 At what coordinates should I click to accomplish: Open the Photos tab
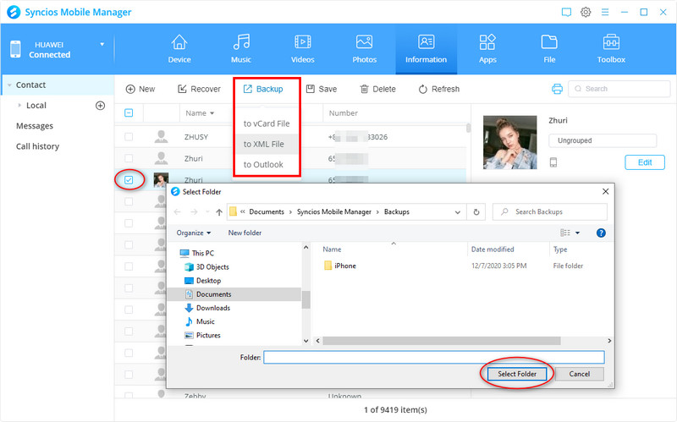pyautogui.click(x=365, y=49)
